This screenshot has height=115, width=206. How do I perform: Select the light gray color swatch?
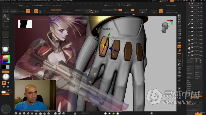click(8, 67)
